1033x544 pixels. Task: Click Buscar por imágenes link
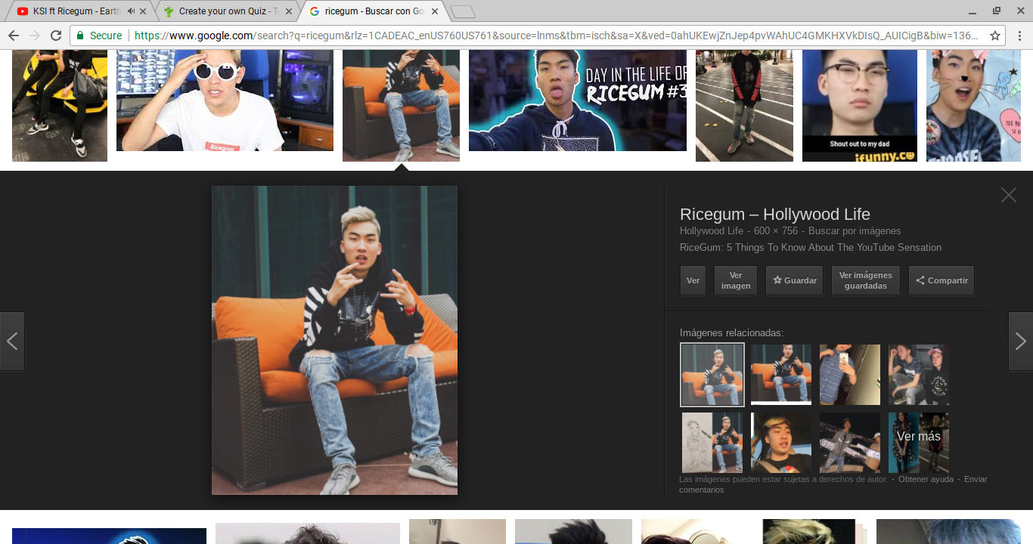pos(855,231)
